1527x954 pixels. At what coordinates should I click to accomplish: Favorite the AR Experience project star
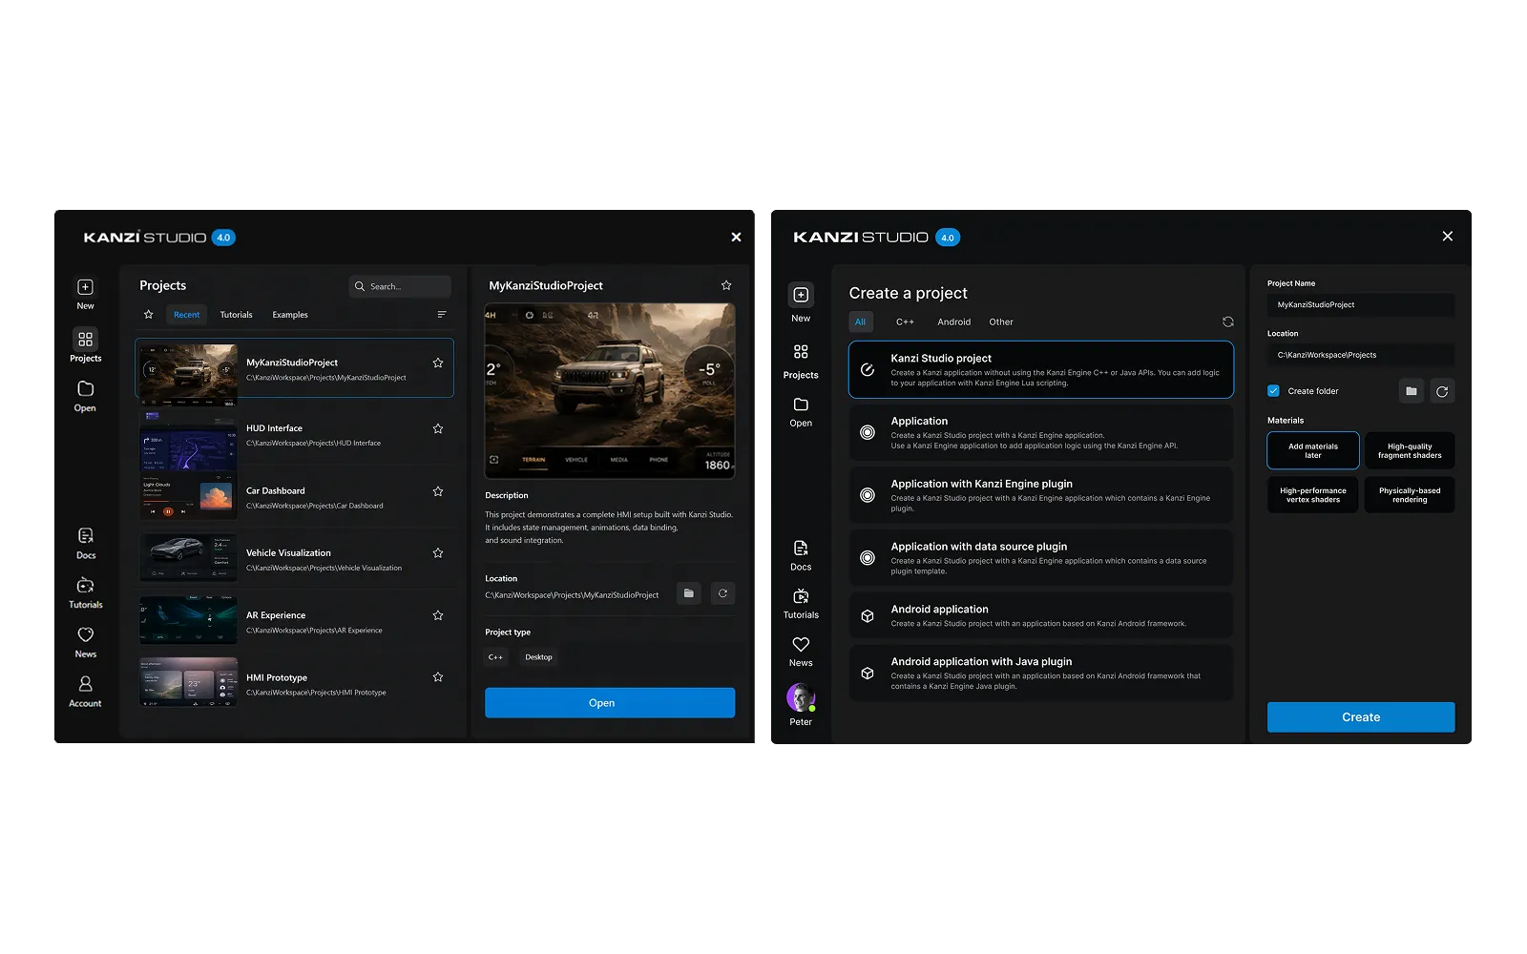click(438, 615)
